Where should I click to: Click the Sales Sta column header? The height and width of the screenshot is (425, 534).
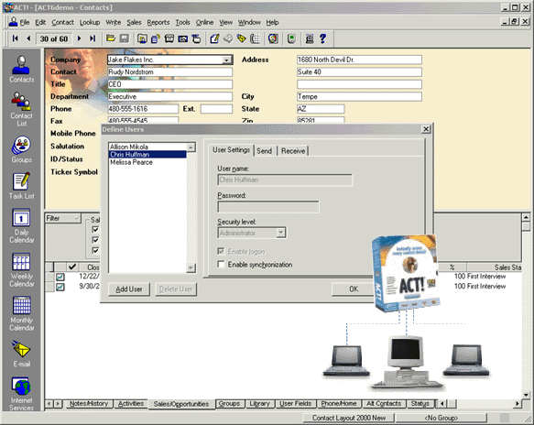494,267
